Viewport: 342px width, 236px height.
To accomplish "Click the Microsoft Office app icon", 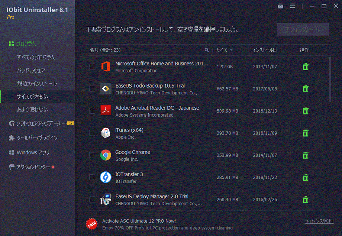I will point(106,66).
